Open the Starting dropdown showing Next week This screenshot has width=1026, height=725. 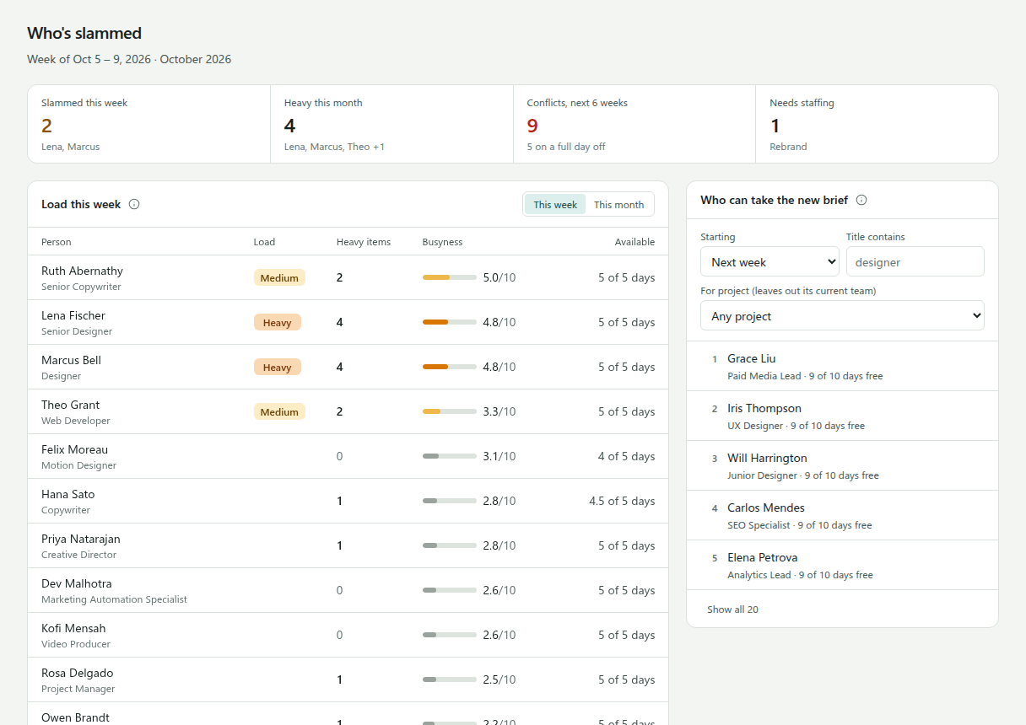[x=769, y=261]
